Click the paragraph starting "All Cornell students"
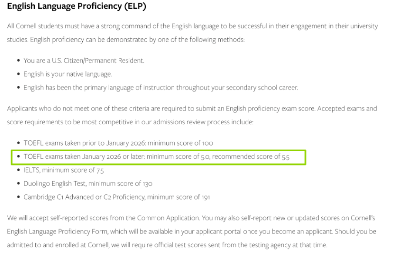The height and width of the screenshot is (256, 394). pos(192,27)
